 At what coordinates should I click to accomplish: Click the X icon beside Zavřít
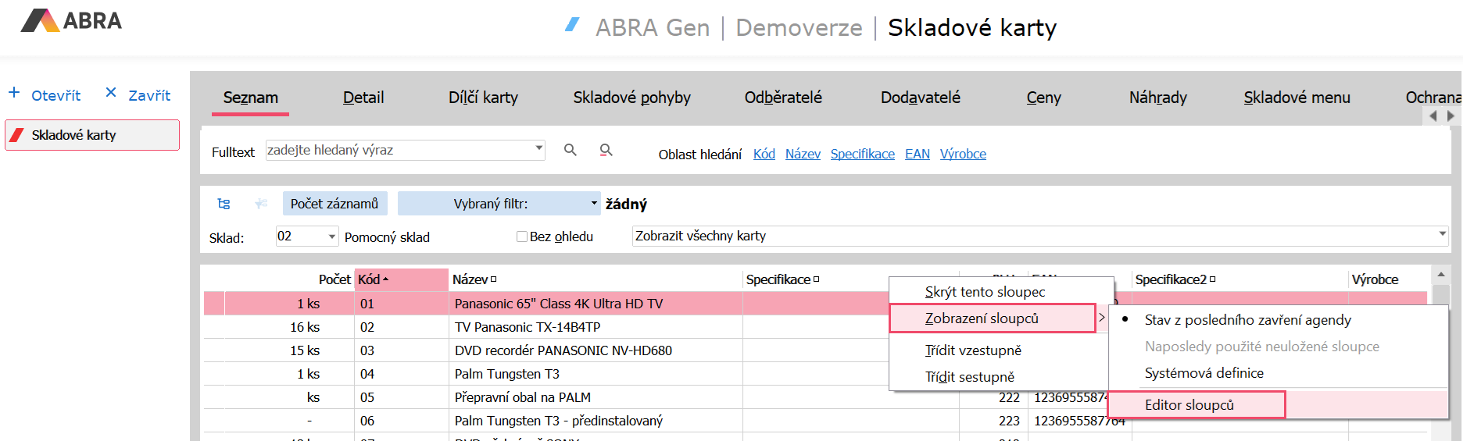tap(111, 93)
